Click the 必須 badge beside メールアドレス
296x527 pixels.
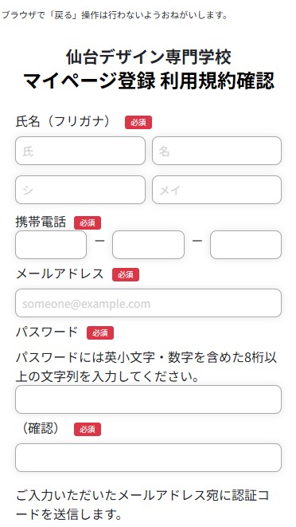coord(126,274)
